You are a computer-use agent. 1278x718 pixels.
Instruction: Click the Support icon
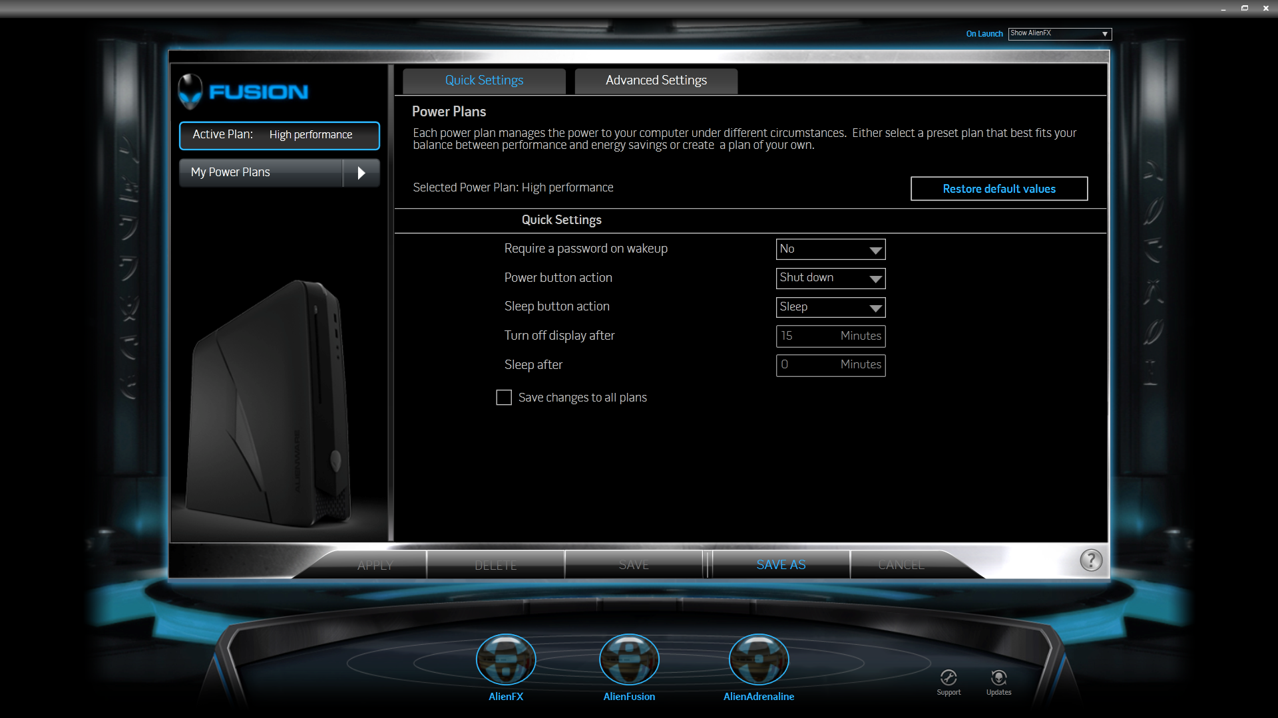949,677
